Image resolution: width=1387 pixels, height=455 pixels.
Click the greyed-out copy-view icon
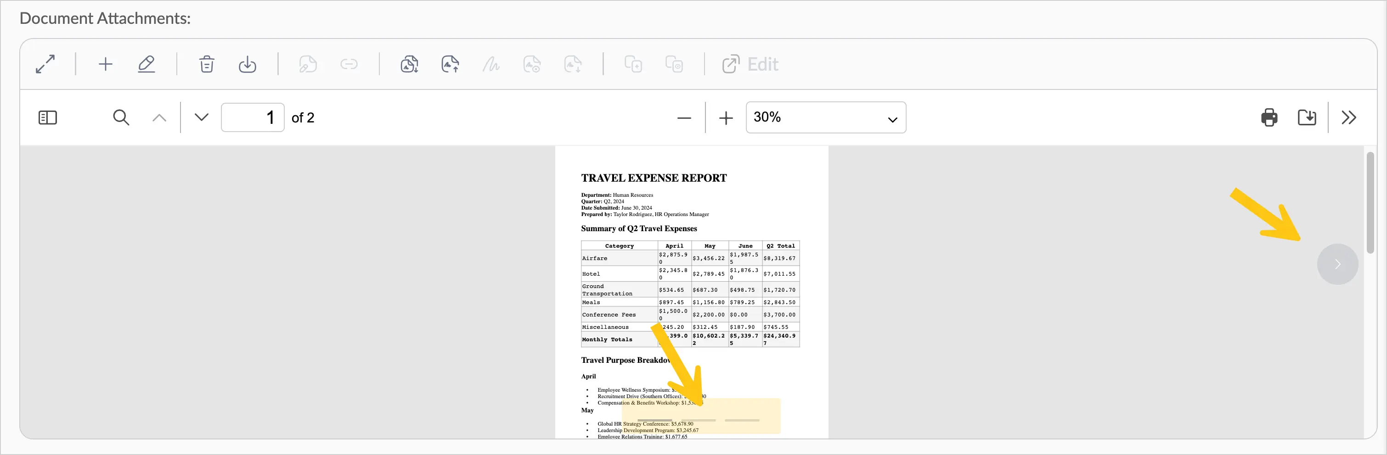click(x=674, y=64)
